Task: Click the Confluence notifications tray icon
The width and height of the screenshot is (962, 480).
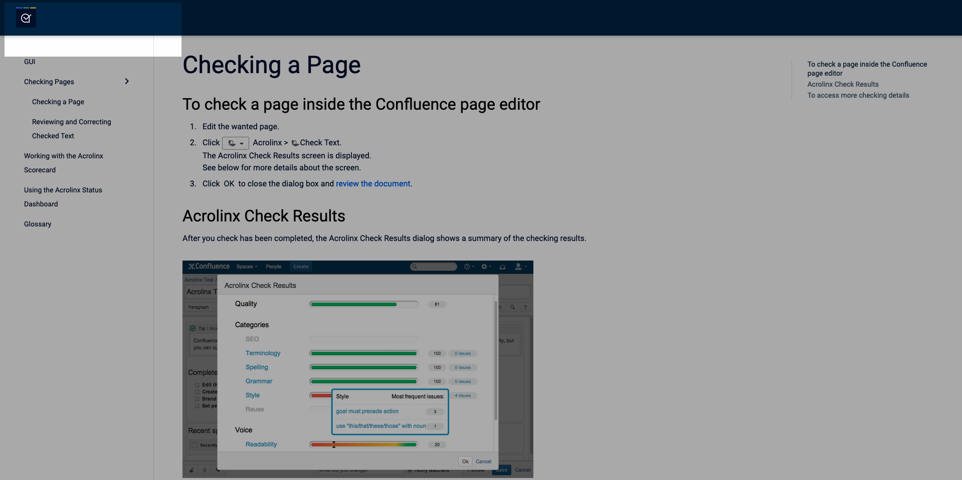Action: [502, 267]
